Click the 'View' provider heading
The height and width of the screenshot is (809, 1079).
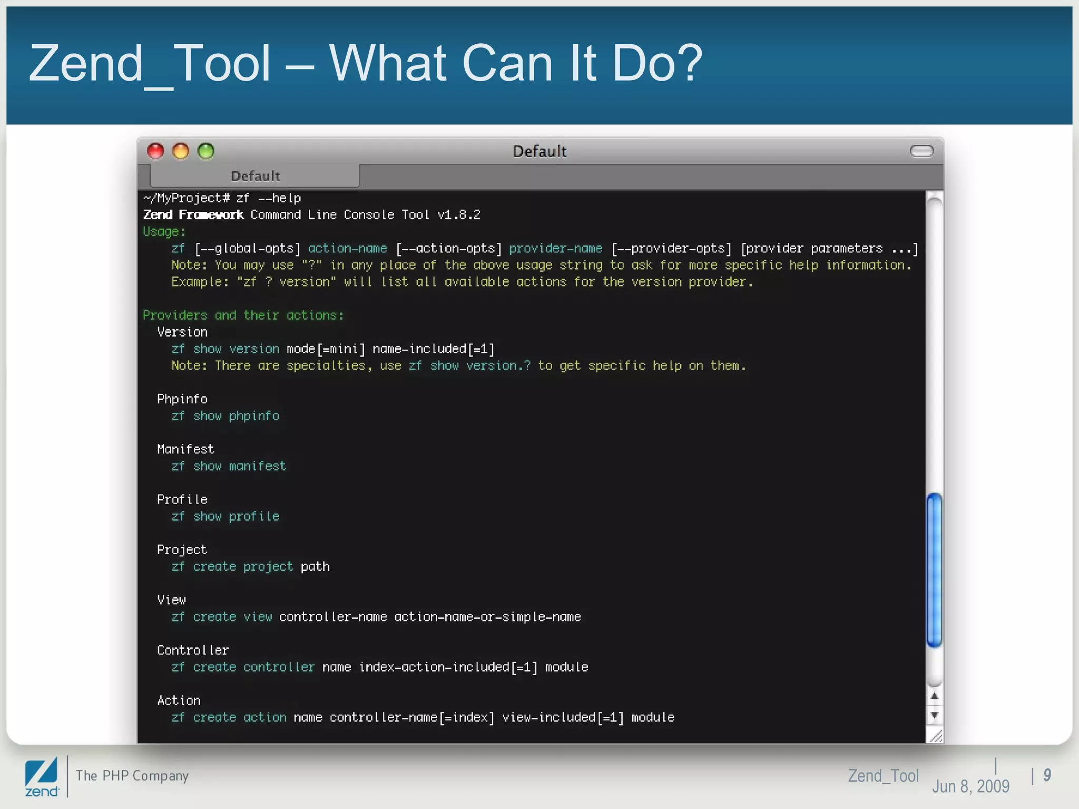tap(172, 600)
